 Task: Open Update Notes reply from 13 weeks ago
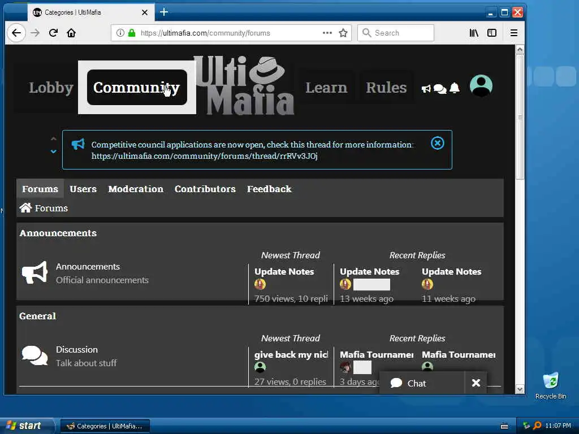click(370, 272)
